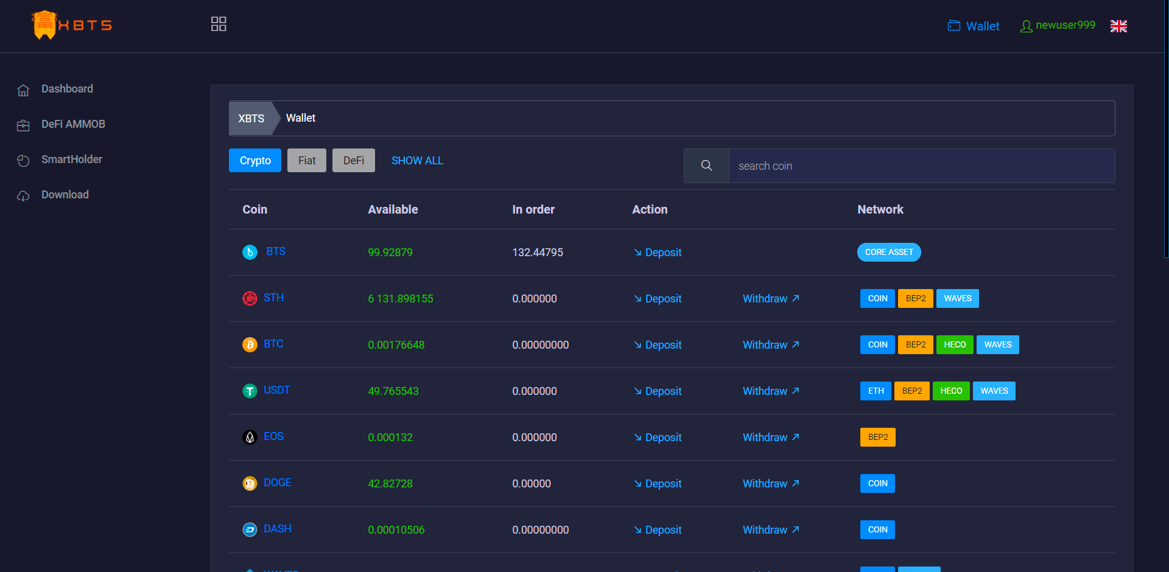Image resolution: width=1169 pixels, height=572 pixels.
Task: Open the apps grid icon
Action: coord(219,24)
